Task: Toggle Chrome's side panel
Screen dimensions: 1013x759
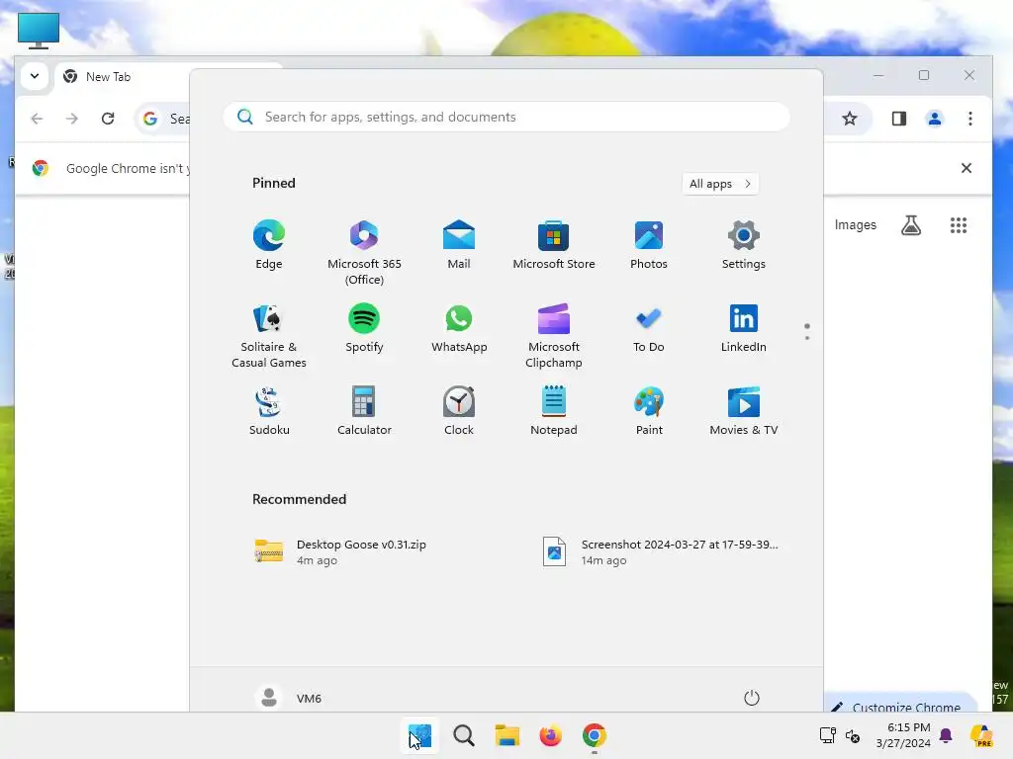Action: pos(898,119)
